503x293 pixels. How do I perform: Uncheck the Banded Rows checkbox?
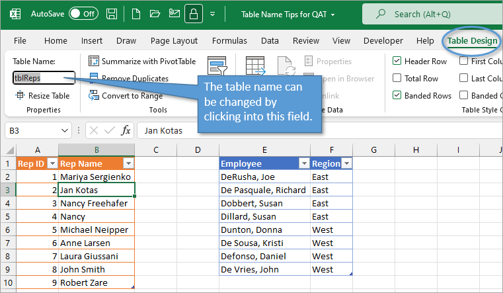[x=397, y=96]
